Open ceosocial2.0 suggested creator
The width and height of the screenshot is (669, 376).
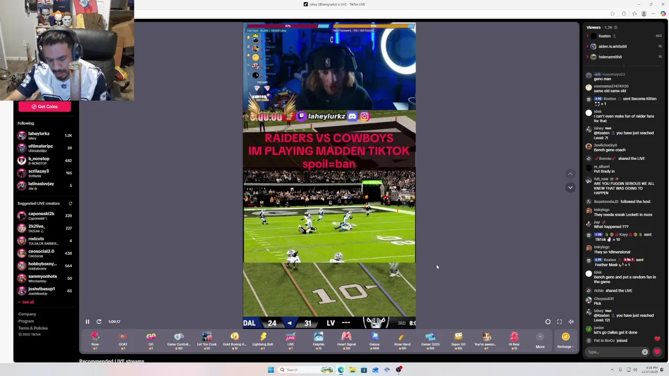pyautogui.click(x=45, y=253)
